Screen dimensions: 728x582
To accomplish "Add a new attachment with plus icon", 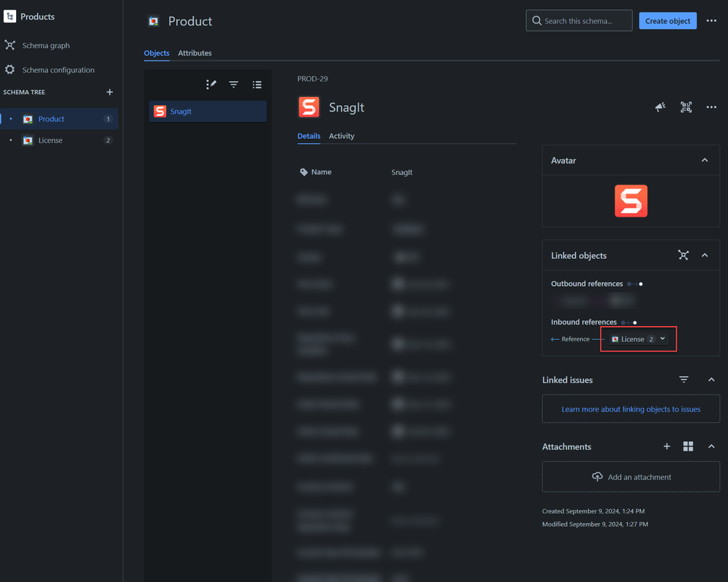I will pyautogui.click(x=667, y=446).
